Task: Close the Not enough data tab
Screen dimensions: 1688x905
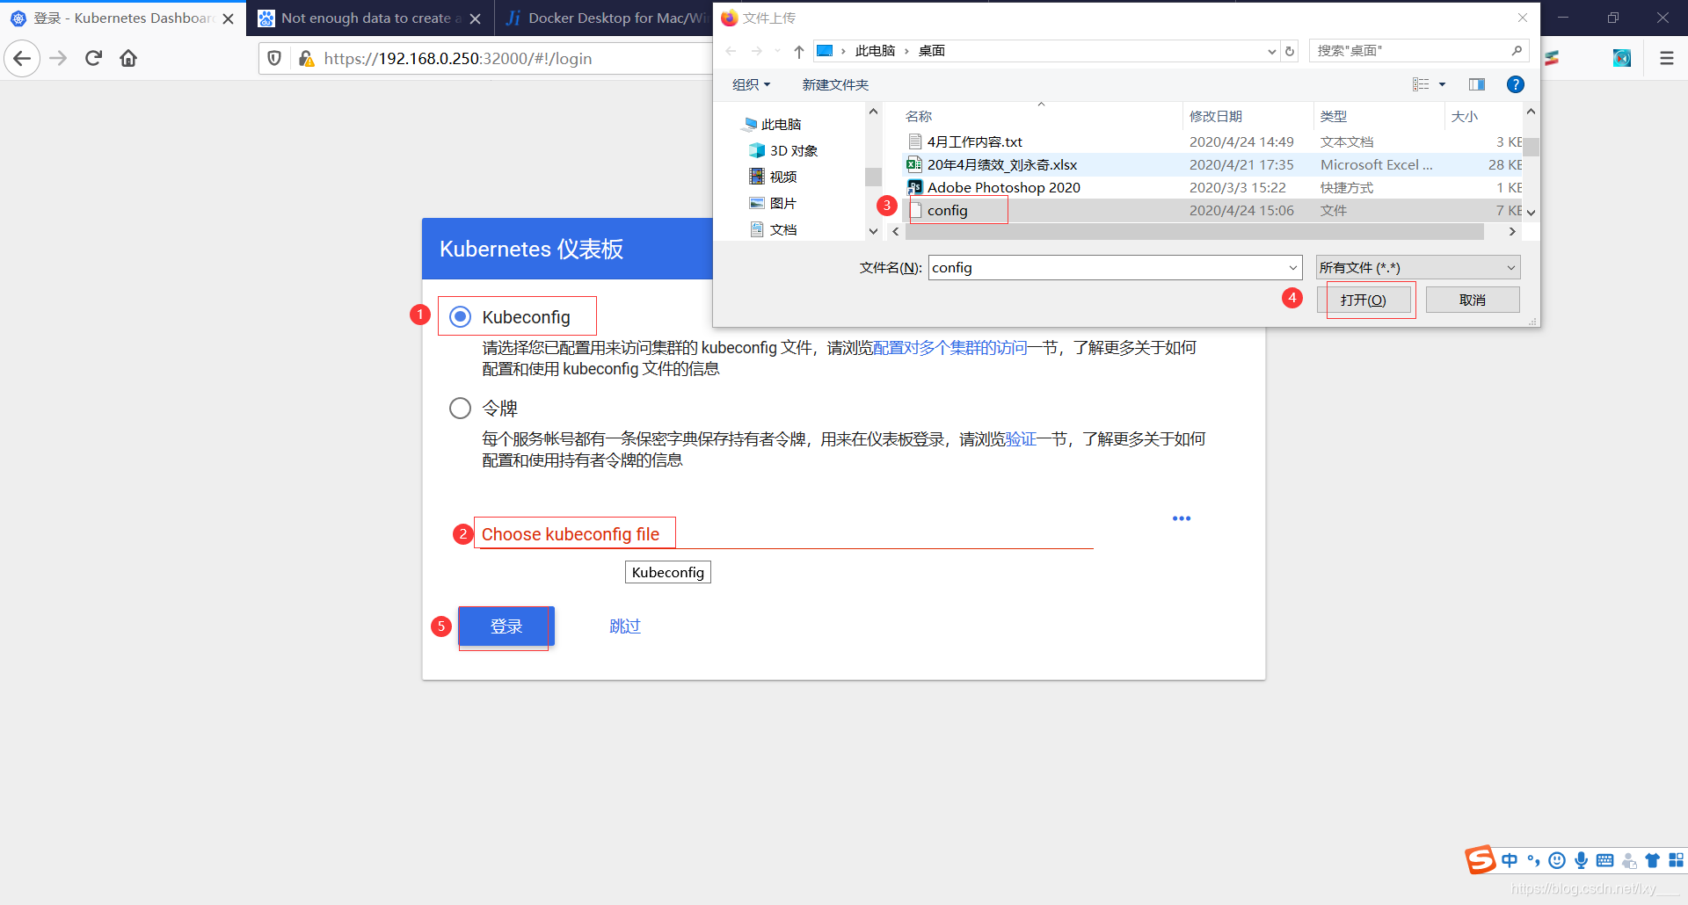Action: pos(476,18)
